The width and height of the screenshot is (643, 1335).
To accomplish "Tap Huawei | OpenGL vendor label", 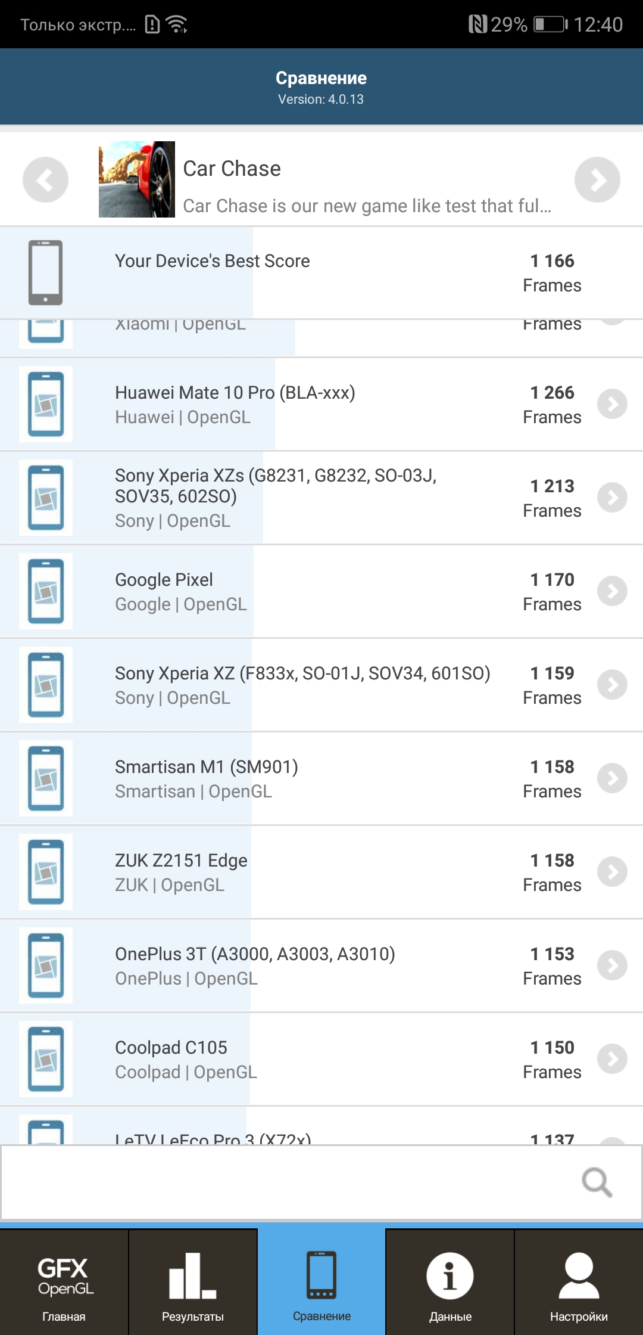I will (183, 417).
